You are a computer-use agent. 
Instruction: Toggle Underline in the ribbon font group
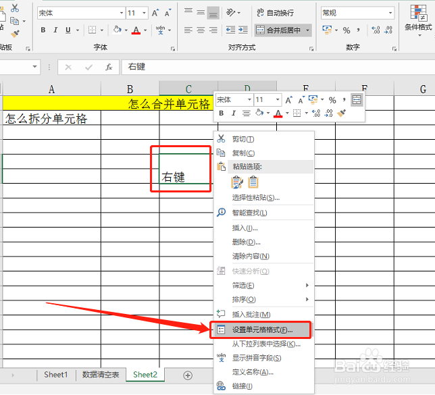click(68, 30)
